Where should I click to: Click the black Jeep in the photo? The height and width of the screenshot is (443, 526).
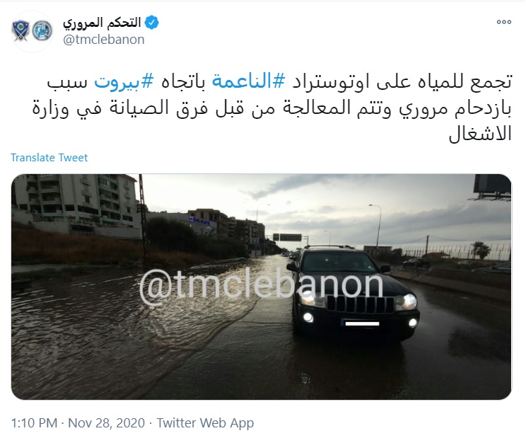[354, 292]
